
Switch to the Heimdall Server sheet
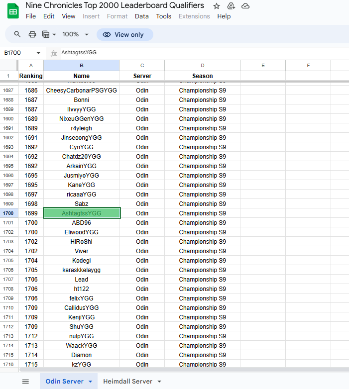[127, 382]
